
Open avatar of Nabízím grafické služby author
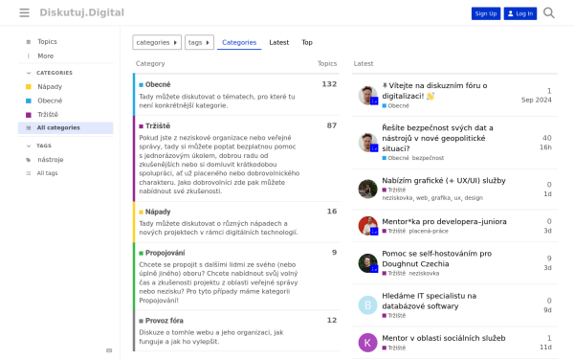[x=368, y=189]
